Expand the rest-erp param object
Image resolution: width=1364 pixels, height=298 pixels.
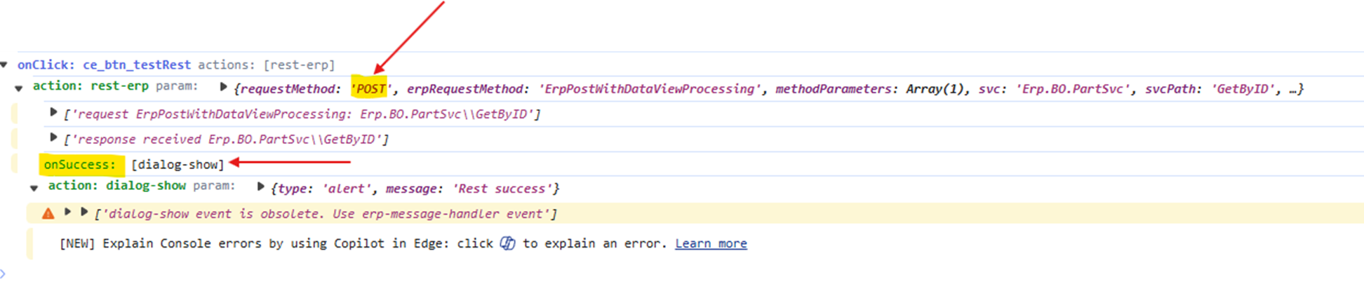coord(223,88)
